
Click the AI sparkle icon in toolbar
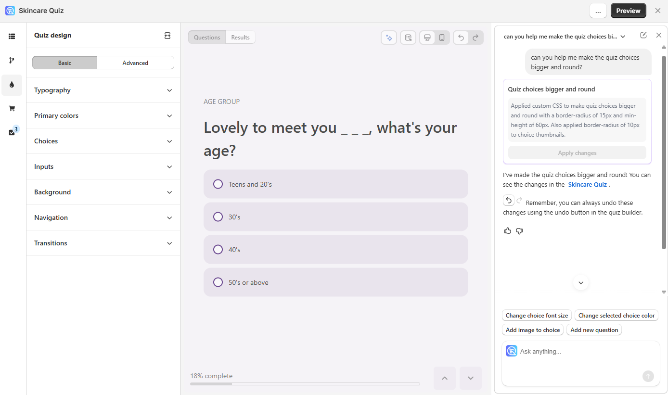[389, 38]
